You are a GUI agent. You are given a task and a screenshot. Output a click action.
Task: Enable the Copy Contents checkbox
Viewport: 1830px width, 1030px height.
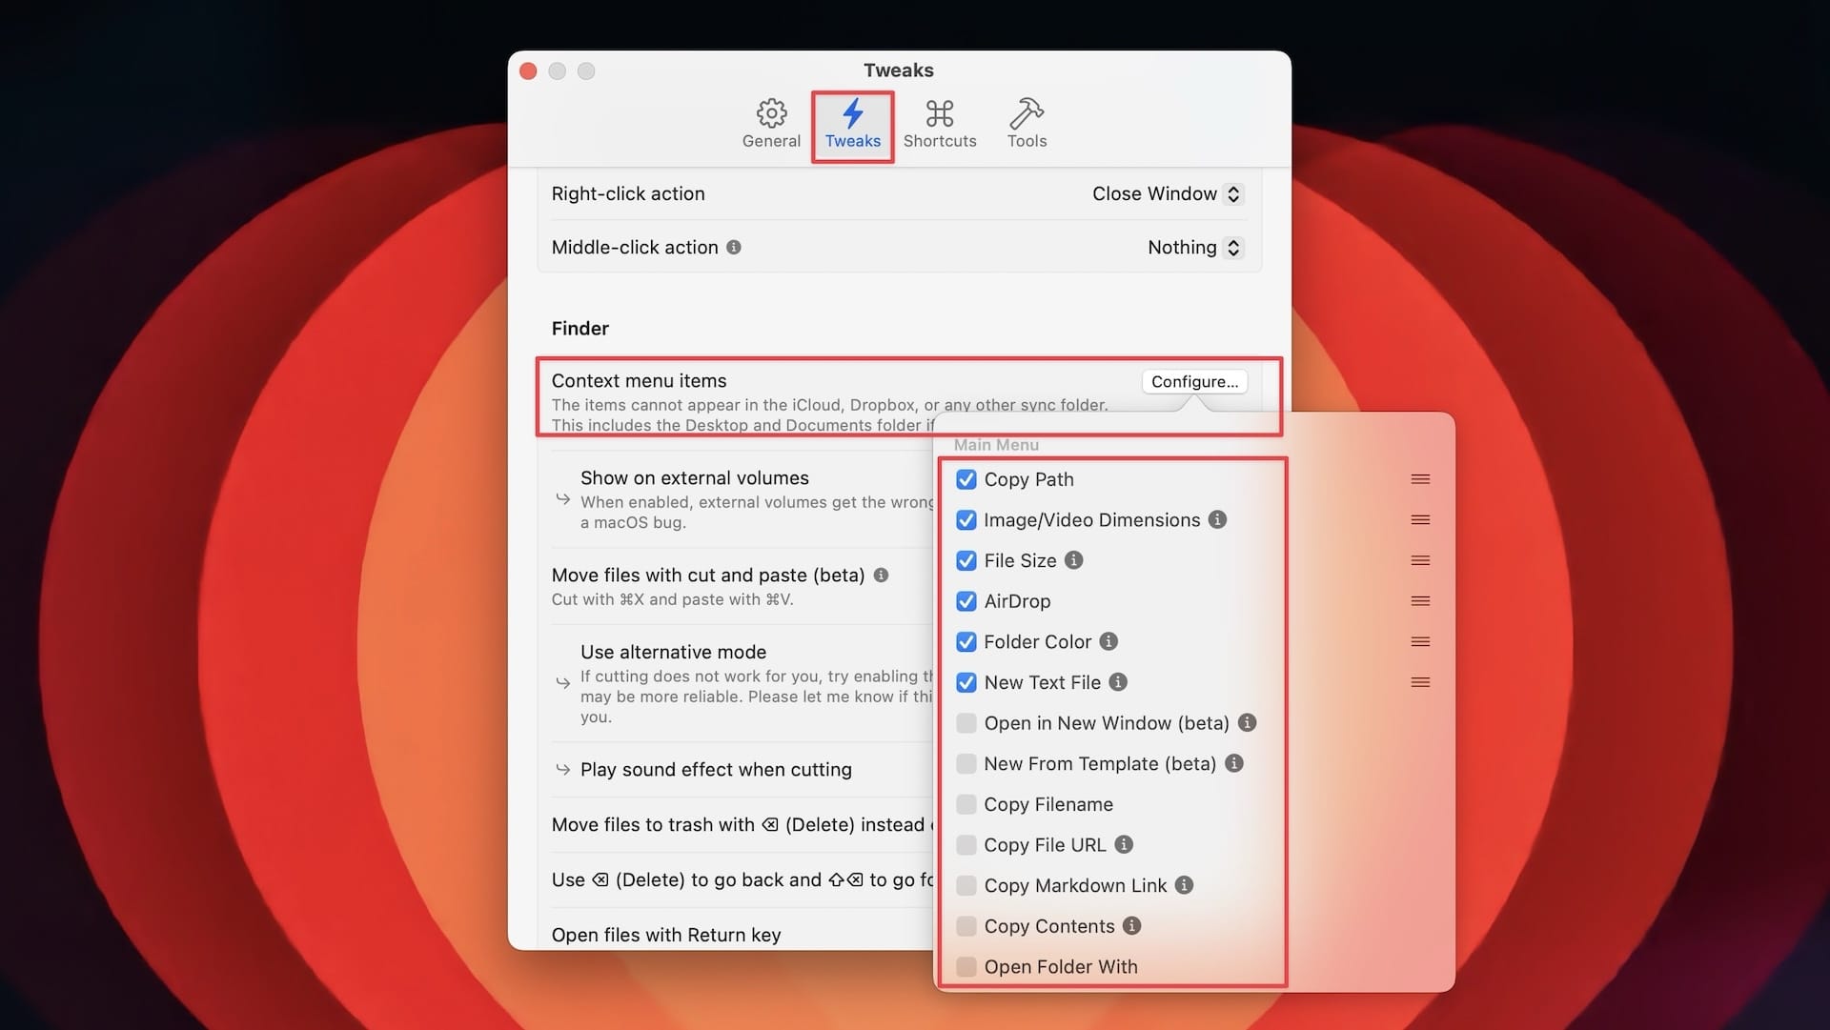[x=966, y=926]
